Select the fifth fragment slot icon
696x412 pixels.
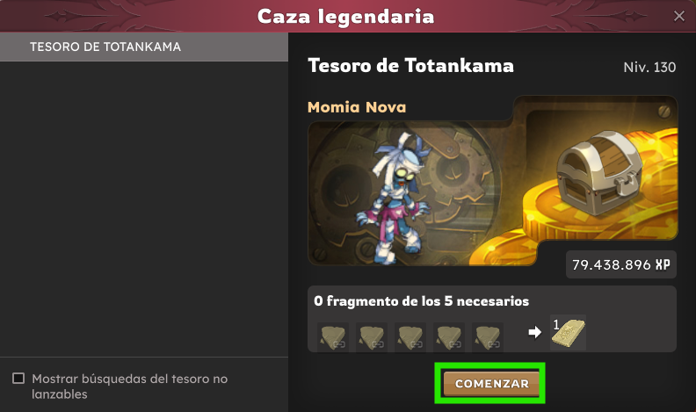[488, 337]
